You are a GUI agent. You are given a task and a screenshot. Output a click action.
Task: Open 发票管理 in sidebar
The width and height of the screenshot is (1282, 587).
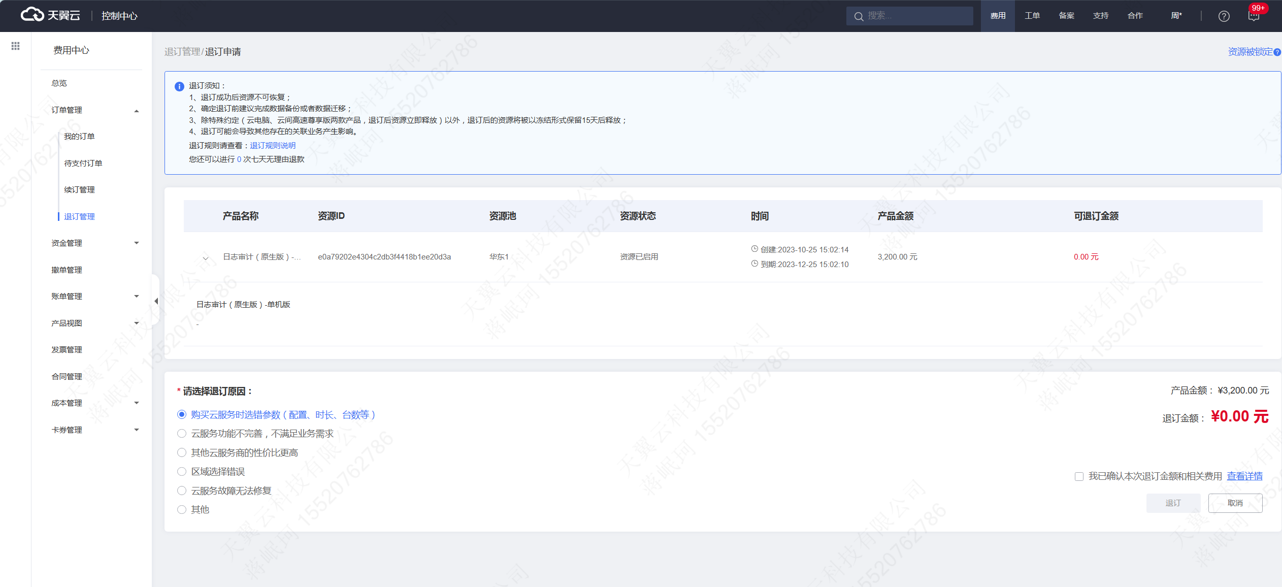[67, 349]
